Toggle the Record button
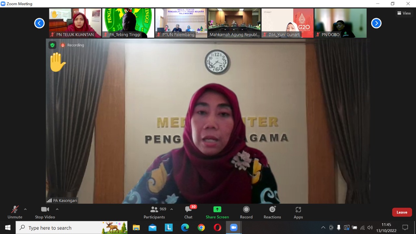416x234 pixels. pyautogui.click(x=246, y=212)
